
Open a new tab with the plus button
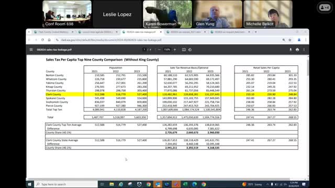click(256, 32)
